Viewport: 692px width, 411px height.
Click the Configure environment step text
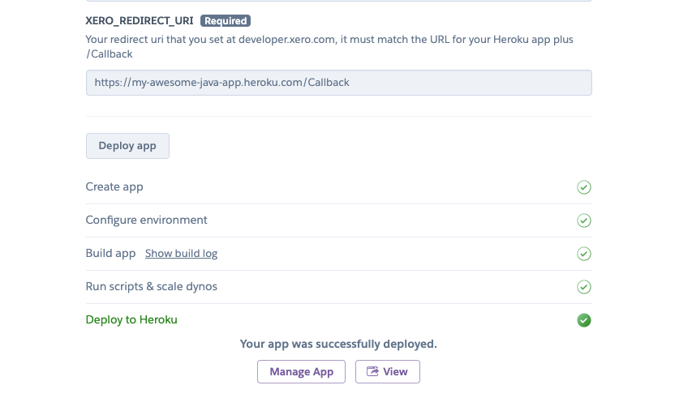(147, 220)
